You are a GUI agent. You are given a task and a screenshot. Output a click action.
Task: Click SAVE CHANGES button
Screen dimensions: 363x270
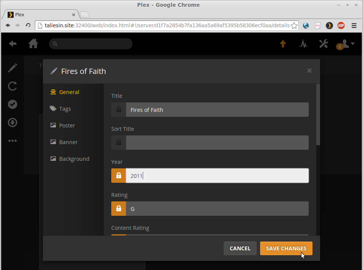(286, 248)
